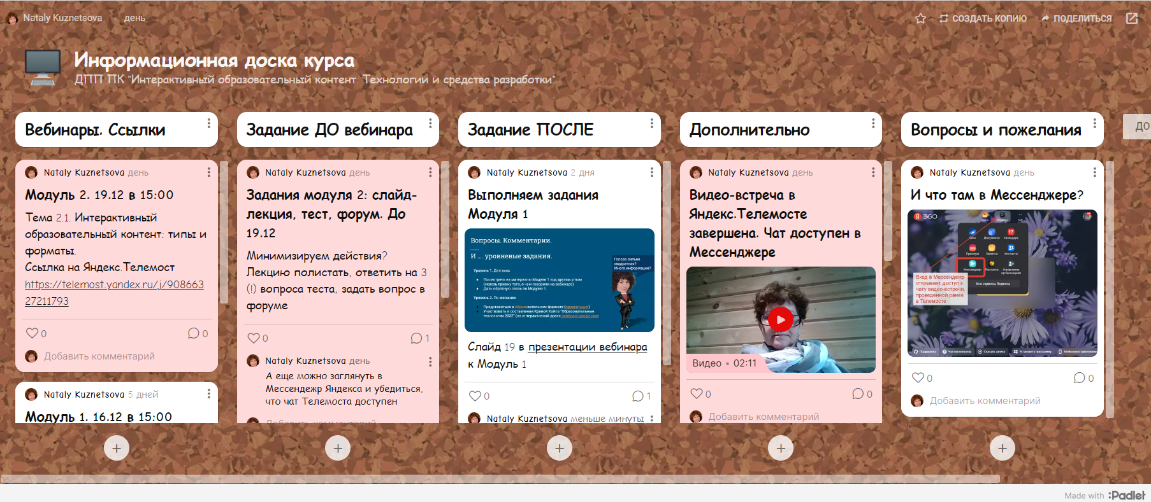Open options for Задания модуля 2 post
The image size is (1151, 502).
point(430,172)
